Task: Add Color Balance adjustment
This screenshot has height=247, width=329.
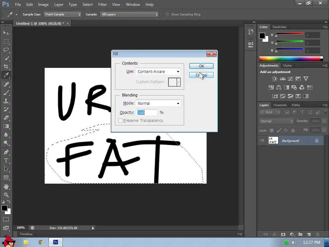Action: pos(279,87)
